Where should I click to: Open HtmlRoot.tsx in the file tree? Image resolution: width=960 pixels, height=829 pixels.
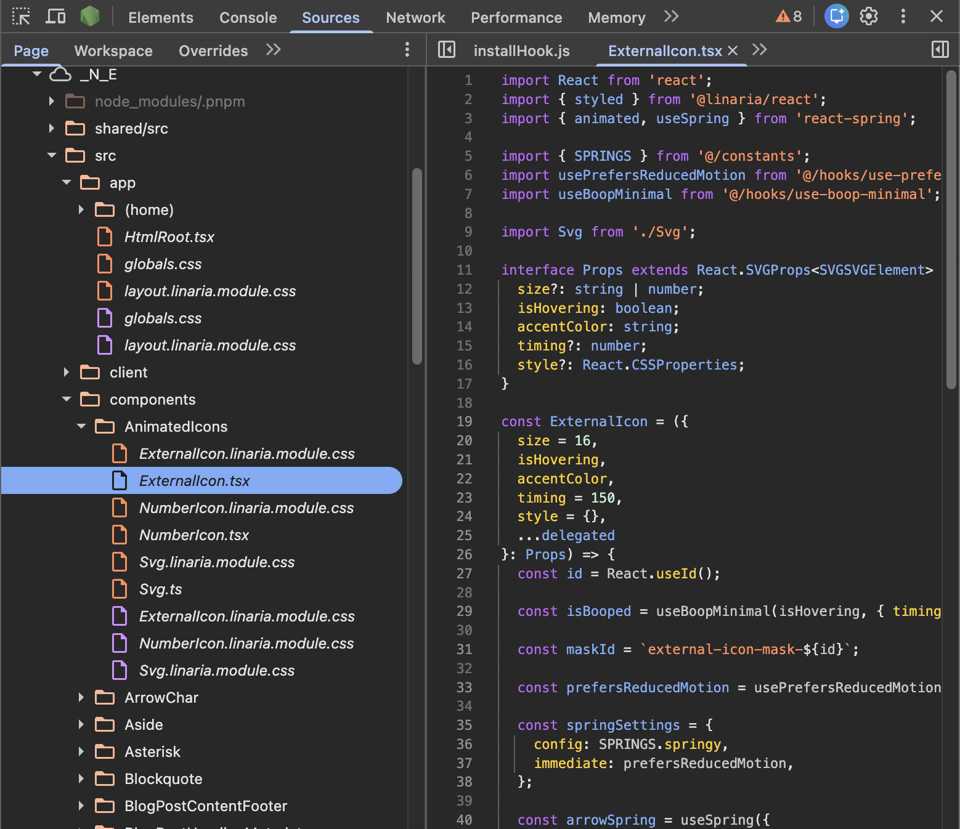[169, 237]
